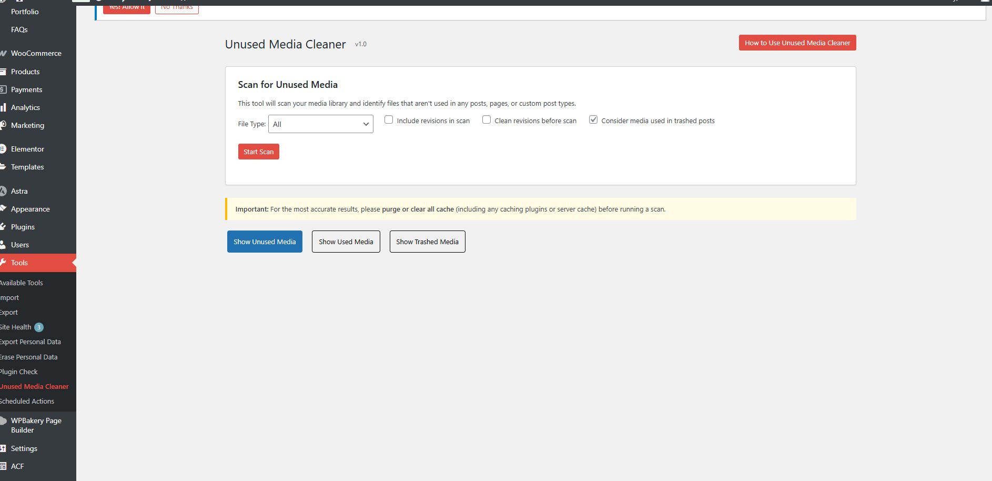
Task: Click the ACF grid icon
Action: pyautogui.click(x=3, y=466)
